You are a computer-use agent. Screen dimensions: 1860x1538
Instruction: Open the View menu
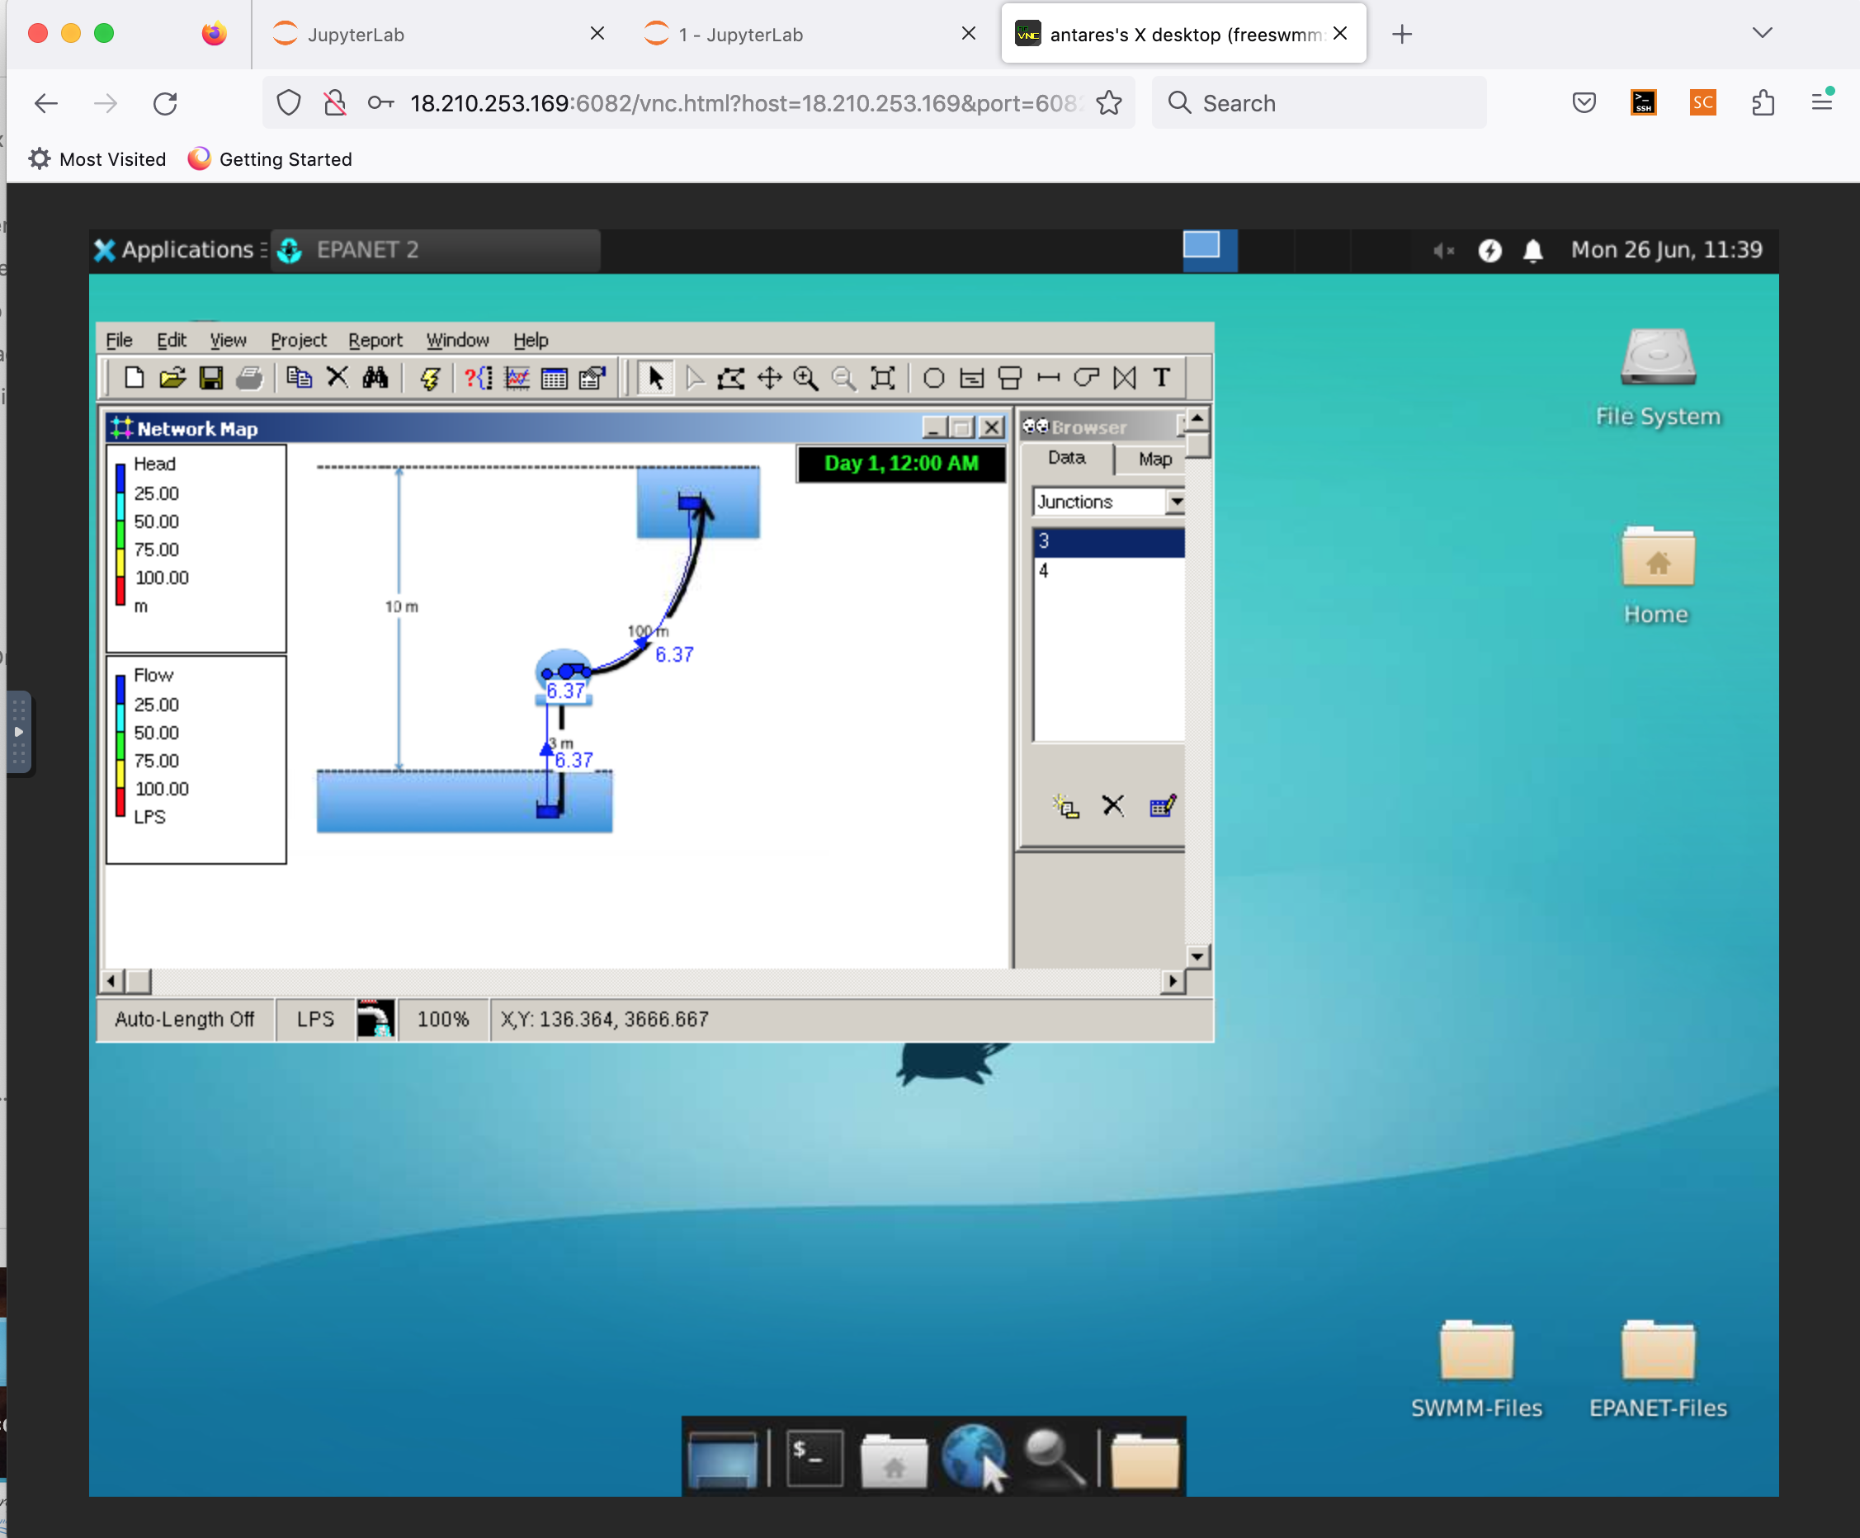228,340
